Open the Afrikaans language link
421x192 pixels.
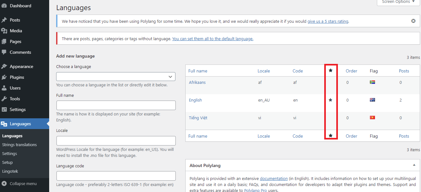[x=197, y=82]
